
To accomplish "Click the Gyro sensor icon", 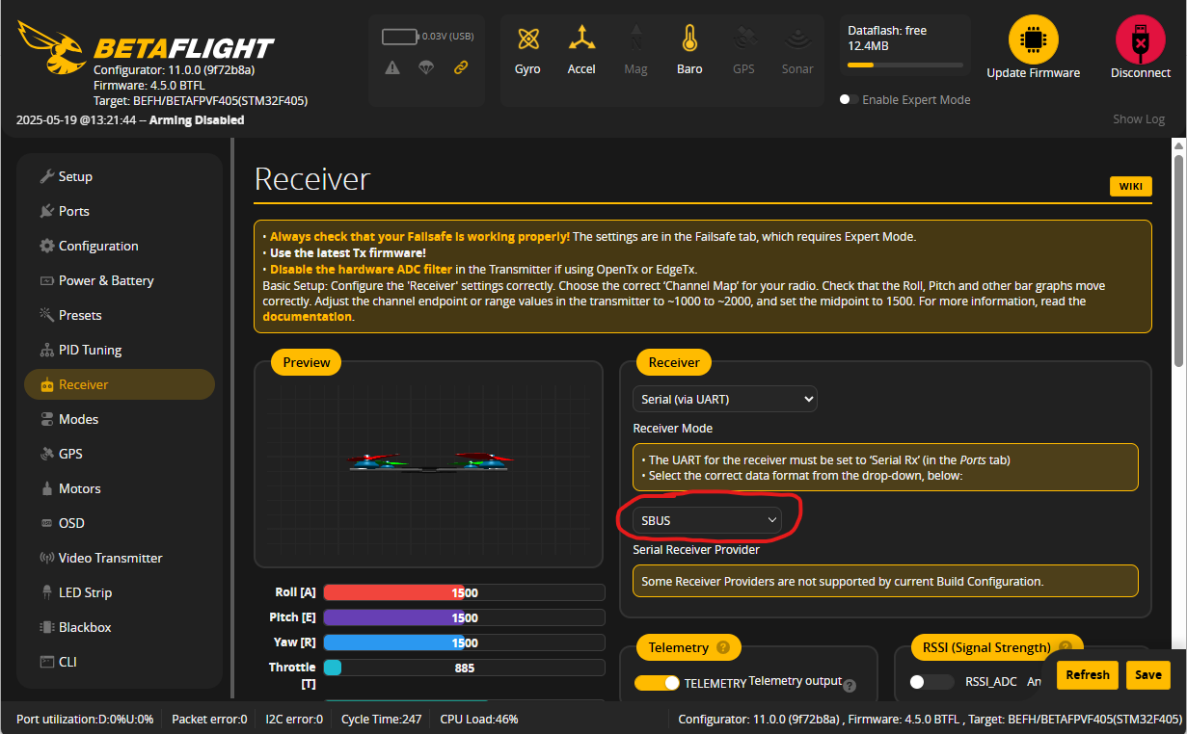I will (527, 39).
